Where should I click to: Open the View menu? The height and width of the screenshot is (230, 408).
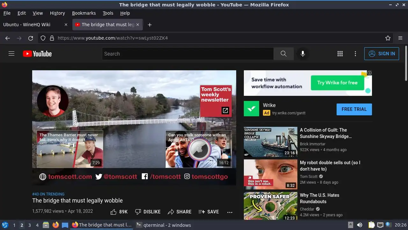coord(38,13)
